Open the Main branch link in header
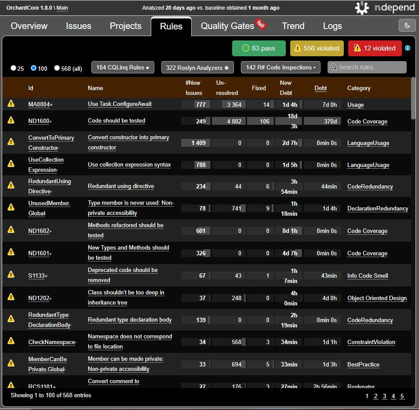419x410 pixels. coord(62,7)
